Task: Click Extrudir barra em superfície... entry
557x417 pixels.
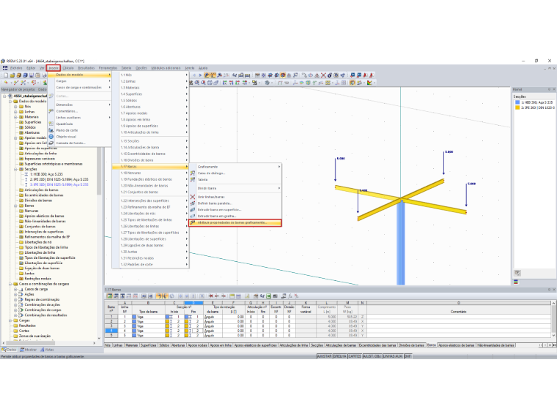Action: coord(235,210)
